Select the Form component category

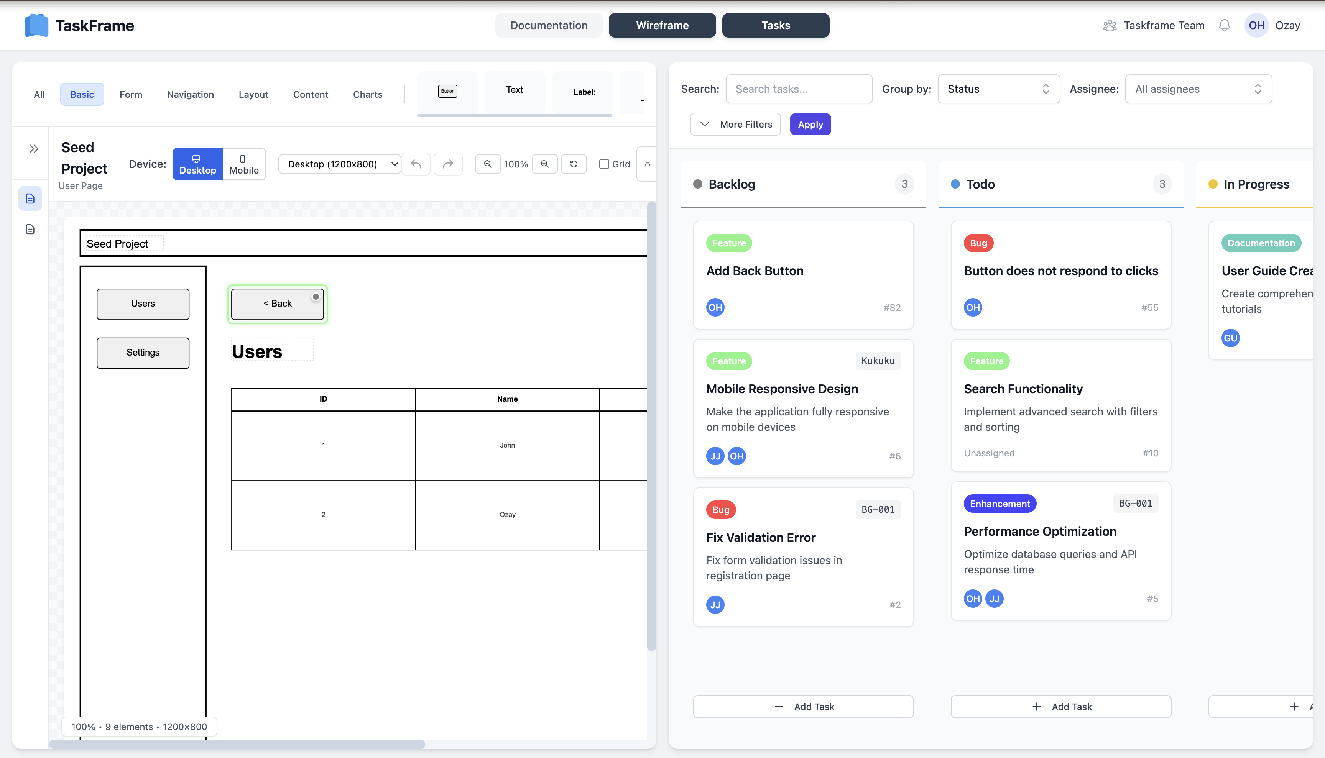point(131,94)
